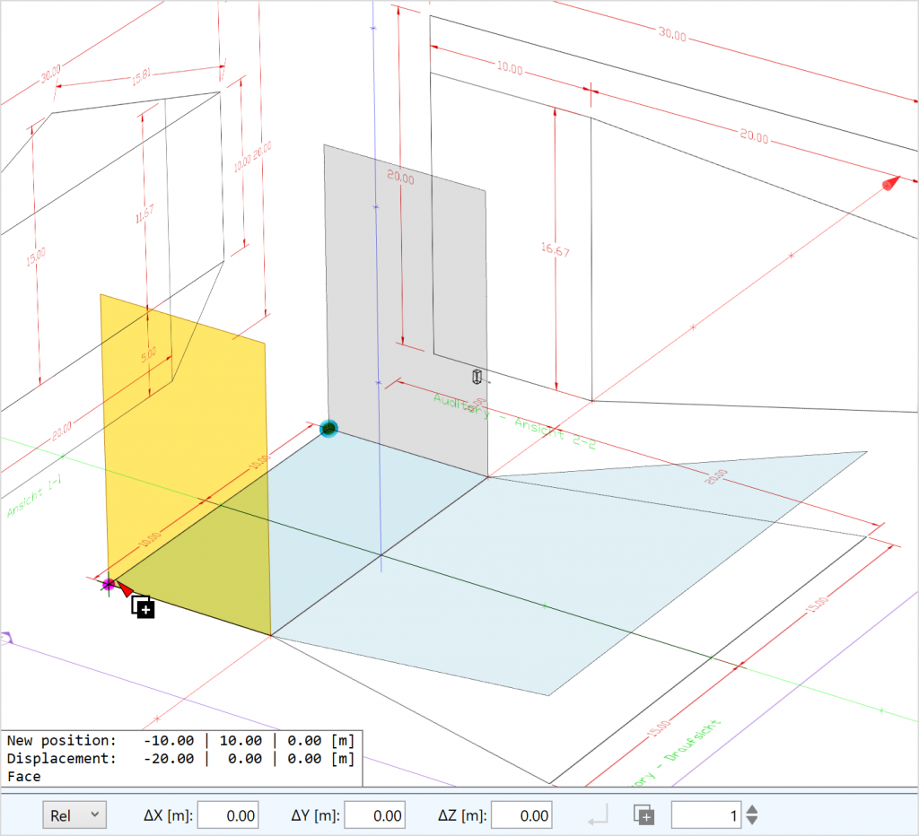The height and width of the screenshot is (836, 919).
Task: Increase copy count with up arrow
Action: tap(752, 809)
